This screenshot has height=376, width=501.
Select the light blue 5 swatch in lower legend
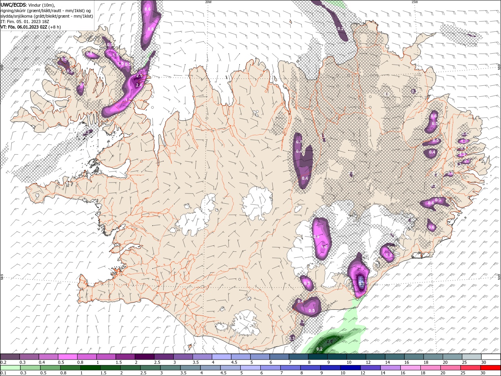click(250, 368)
